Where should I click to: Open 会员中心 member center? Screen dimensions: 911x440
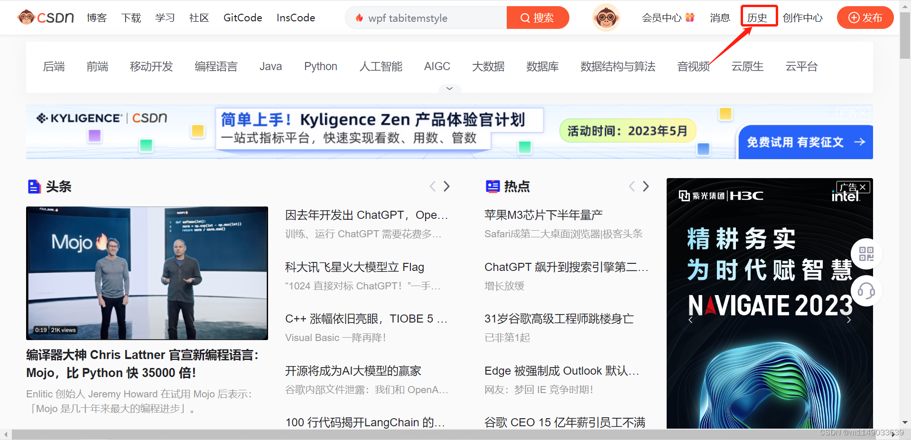coord(661,18)
